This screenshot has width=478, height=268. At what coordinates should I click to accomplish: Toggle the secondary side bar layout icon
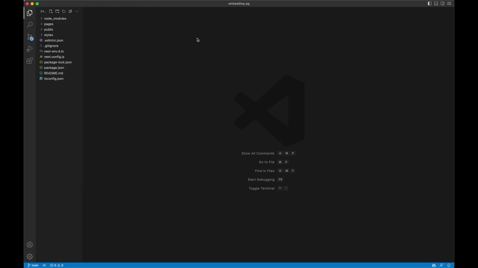pyautogui.click(x=443, y=3)
